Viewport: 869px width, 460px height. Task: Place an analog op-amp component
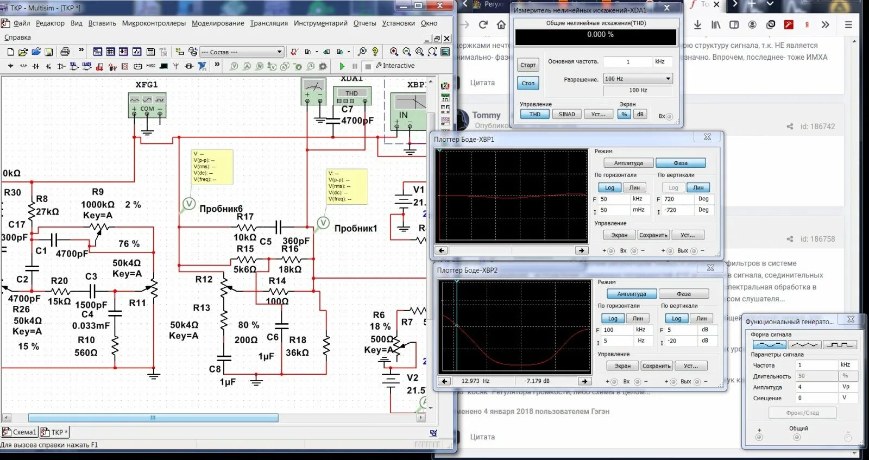61,66
